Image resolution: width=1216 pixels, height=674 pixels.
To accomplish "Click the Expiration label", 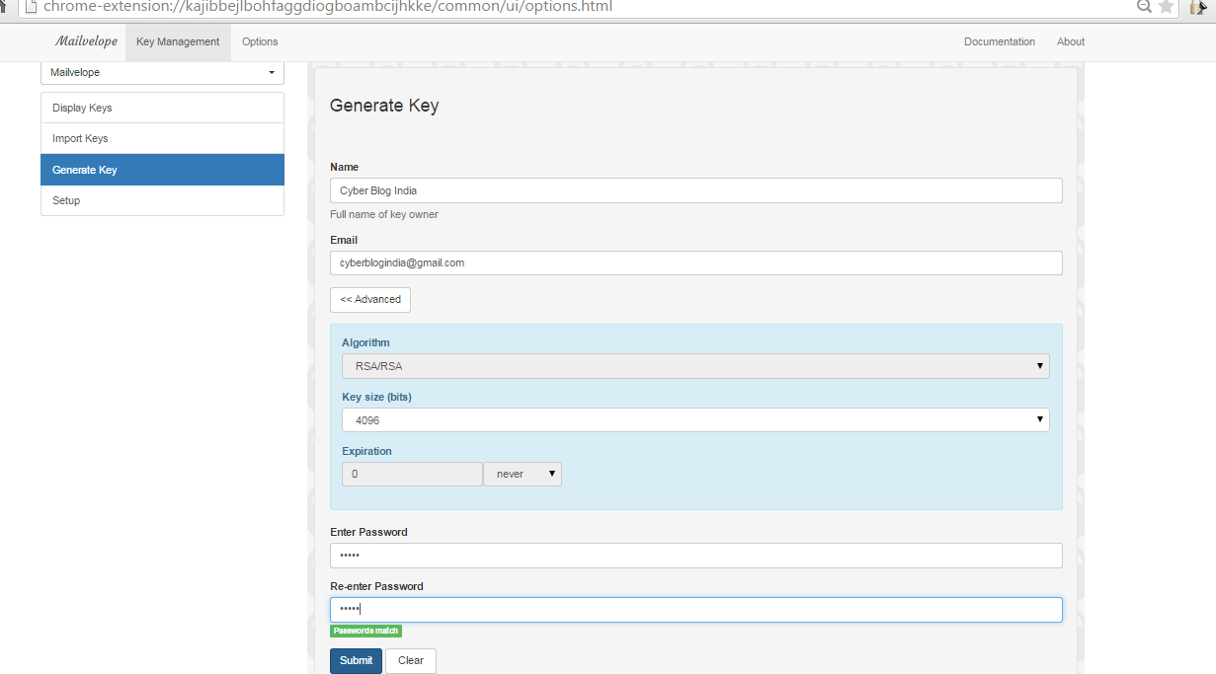I will 366,452.
